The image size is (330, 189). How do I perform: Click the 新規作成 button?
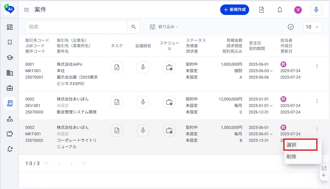coord(235,10)
